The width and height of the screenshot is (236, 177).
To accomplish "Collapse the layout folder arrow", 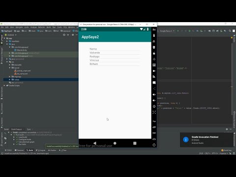I will point(10,68).
